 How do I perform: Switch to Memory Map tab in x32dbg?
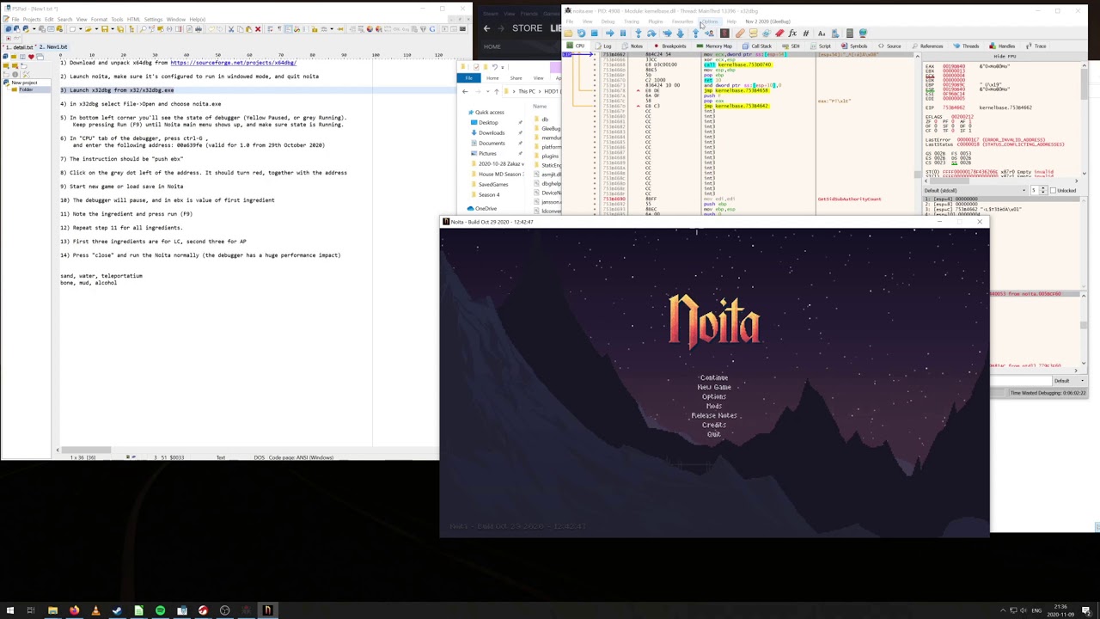[x=715, y=46]
